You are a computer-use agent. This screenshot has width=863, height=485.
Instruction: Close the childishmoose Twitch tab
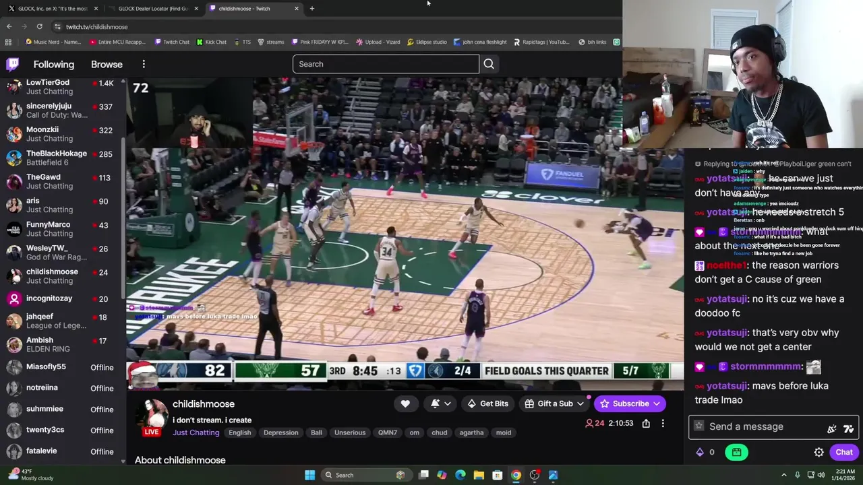click(297, 9)
